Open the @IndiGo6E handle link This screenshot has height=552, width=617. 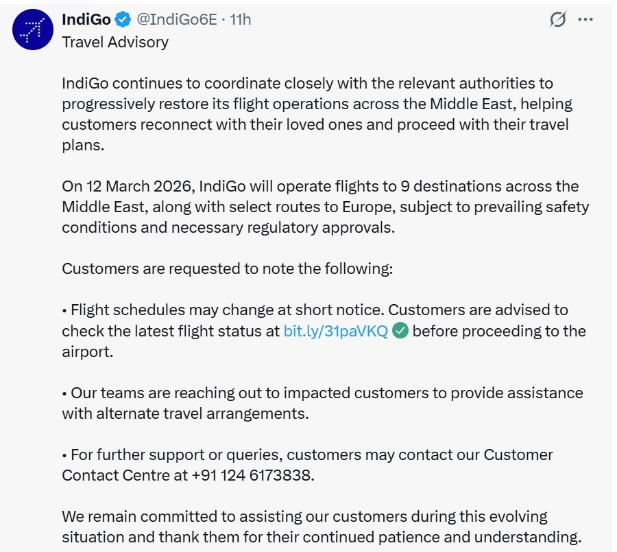tap(177, 19)
